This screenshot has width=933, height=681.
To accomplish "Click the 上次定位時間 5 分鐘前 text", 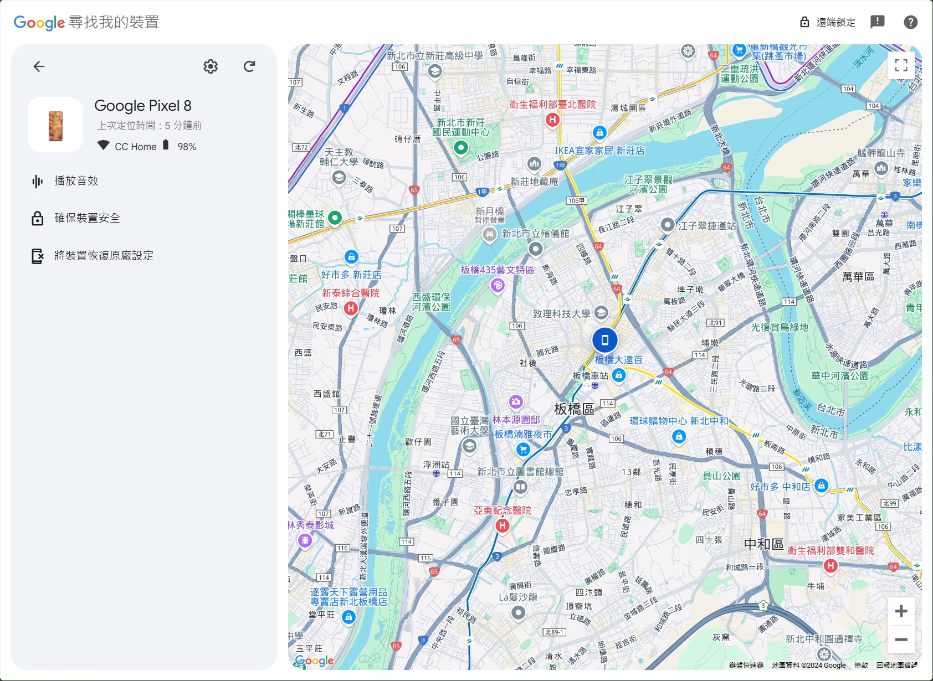I will click(x=150, y=126).
